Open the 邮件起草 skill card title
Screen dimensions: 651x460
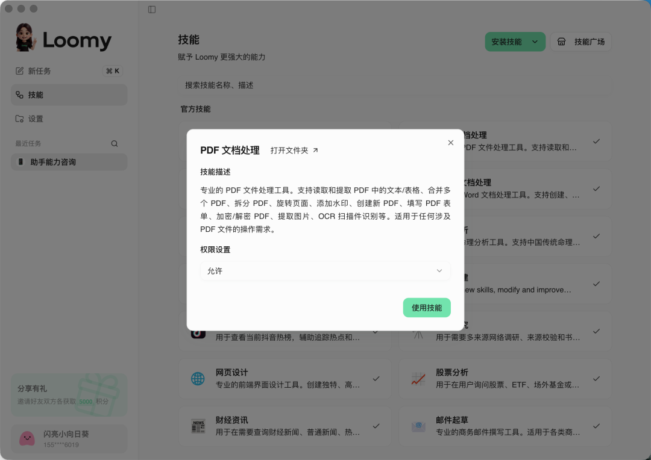(x=451, y=420)
